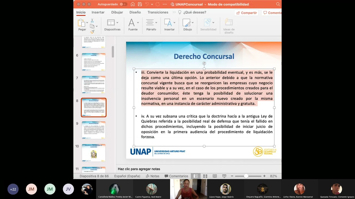Click the Redo icon
Viewport: 355px width, 199px height.
point(158,4)
